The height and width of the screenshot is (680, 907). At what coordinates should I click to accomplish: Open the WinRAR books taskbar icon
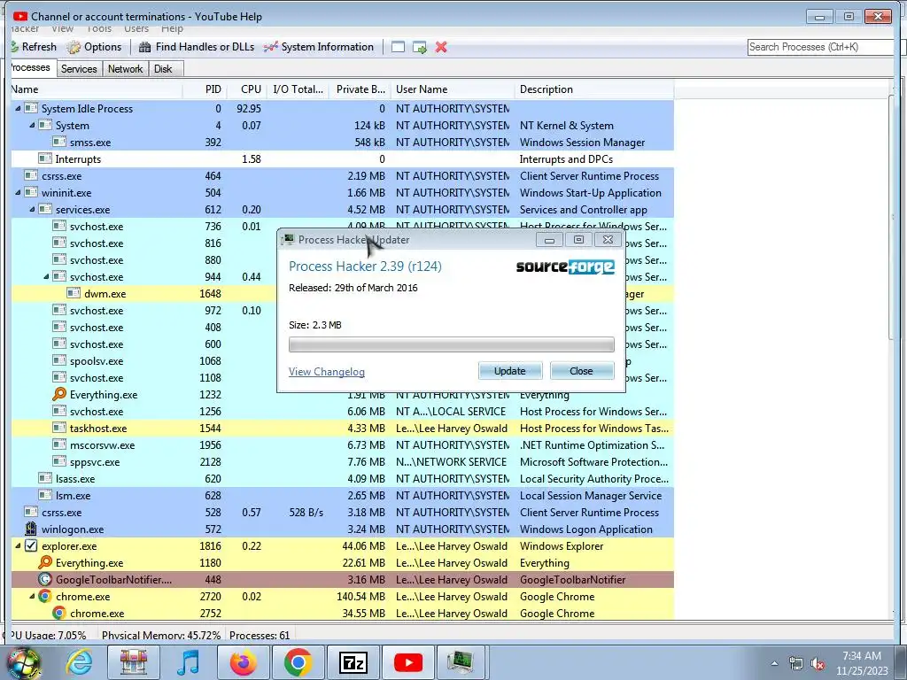(x=134, y=662)
